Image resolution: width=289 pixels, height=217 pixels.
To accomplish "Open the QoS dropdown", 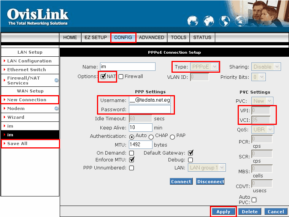I will (x=262, y=129).
